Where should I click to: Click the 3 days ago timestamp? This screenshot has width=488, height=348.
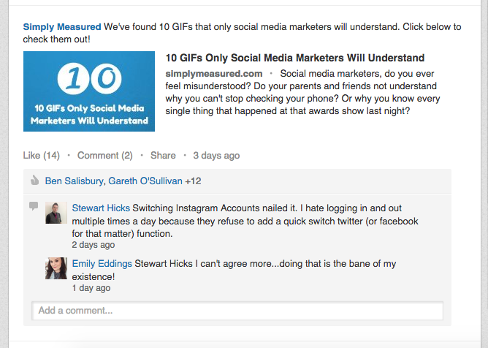pos(216,155)
